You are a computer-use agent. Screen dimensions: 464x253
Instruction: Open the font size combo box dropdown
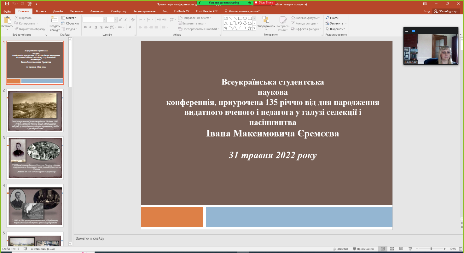pos(116,20)
